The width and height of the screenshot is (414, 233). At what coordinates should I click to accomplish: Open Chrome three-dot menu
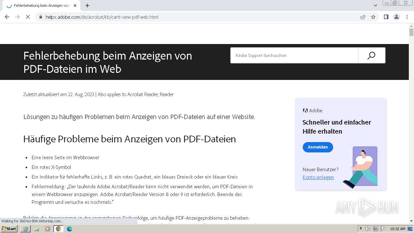click(407, 17)
